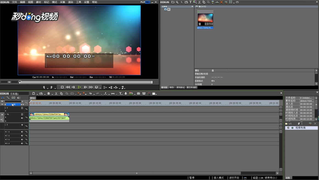Mute the 1 A audio track
Image resolution: width=319 pixels, height=180 pixels.
point(22,132)
